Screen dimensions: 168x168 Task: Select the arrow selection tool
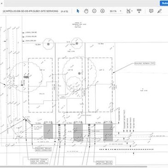[78, 11]
